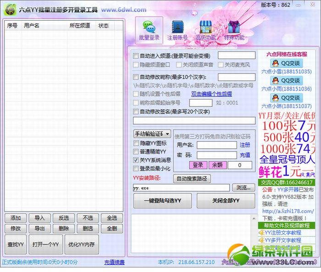321x272 pixels.
Task: Toggle 昵称后缀起始序号 checkbox
Action: click(136, 103)
